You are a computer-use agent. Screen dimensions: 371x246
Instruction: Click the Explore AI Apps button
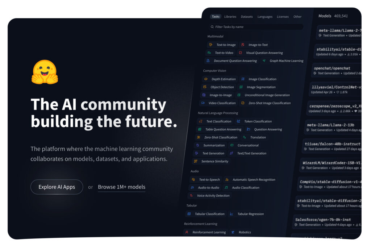click(57, 187)
